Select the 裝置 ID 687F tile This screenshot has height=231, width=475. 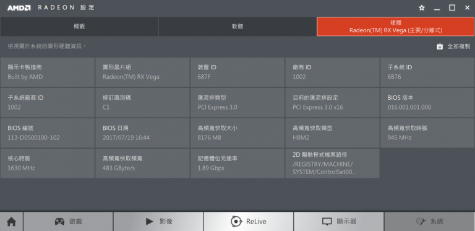tap(237, 72)
